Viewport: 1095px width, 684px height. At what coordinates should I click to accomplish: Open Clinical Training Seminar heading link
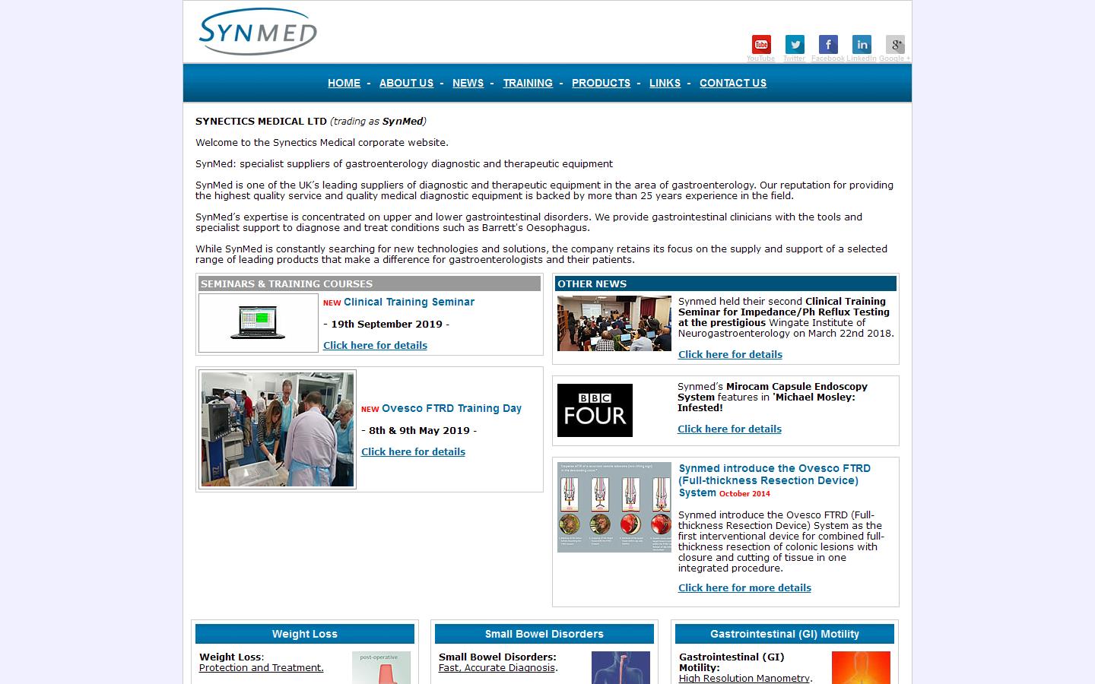coord(409,302)
